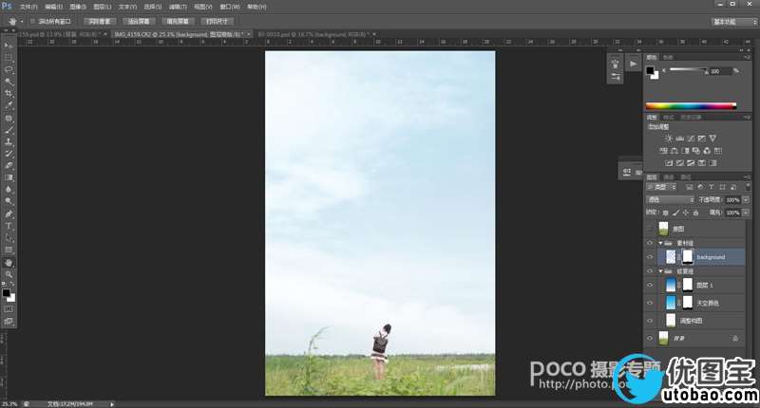Click the 填充屏幕 fill screen button

tap(178, 21)
